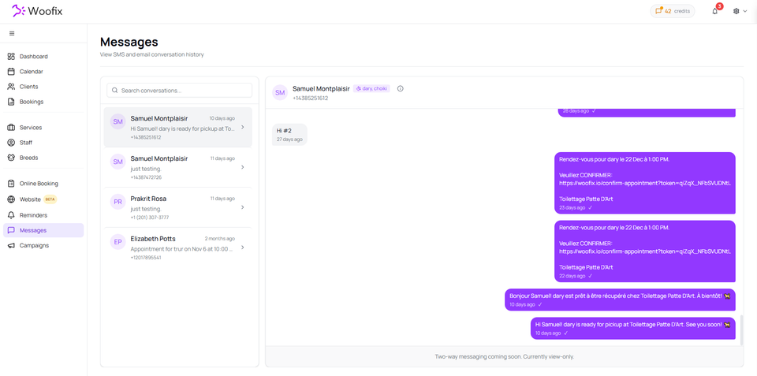757x376 pixels.
Task: Click the Bookings sidebar icon
Action: 11,102
